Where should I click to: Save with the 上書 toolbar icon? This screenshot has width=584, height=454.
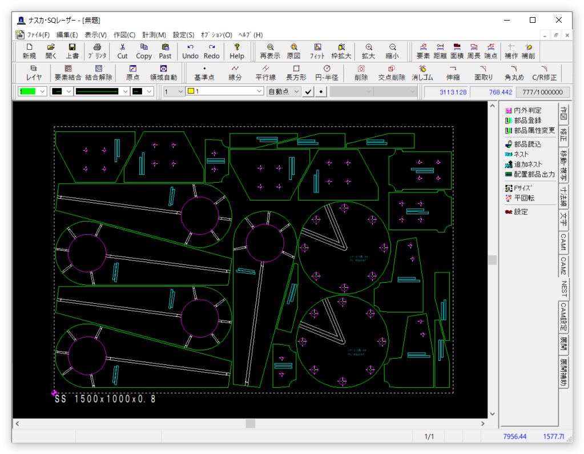[73, 51]
